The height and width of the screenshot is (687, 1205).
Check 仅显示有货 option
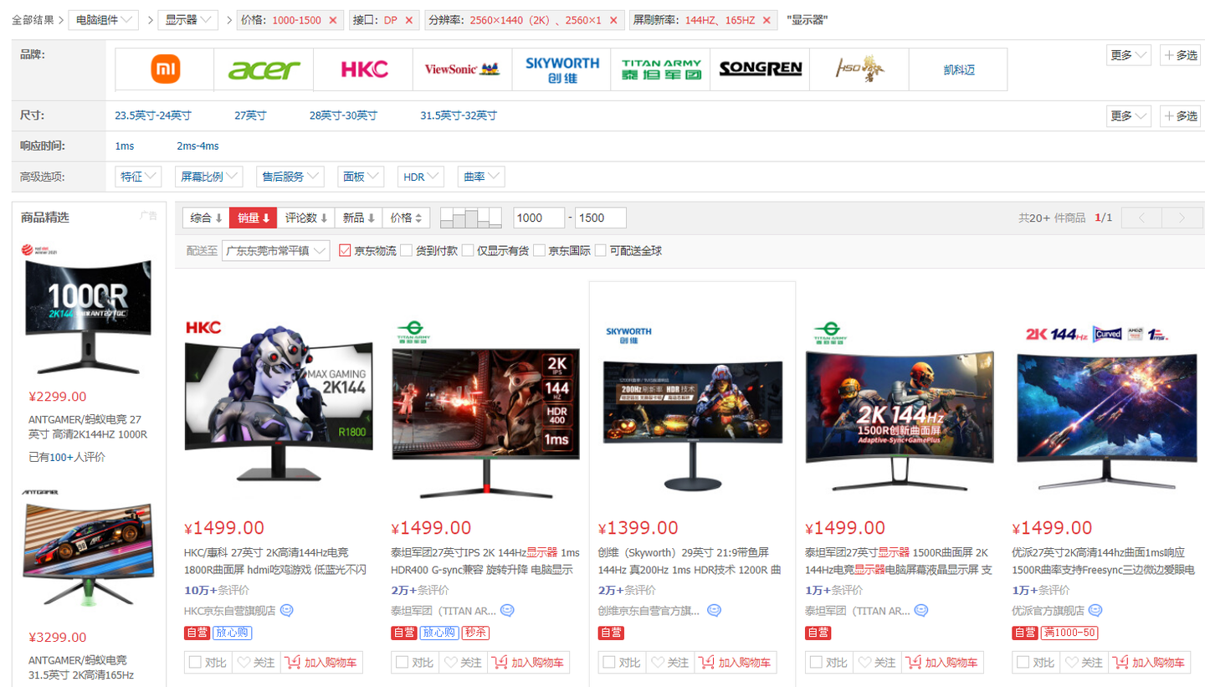pos(468,250)
